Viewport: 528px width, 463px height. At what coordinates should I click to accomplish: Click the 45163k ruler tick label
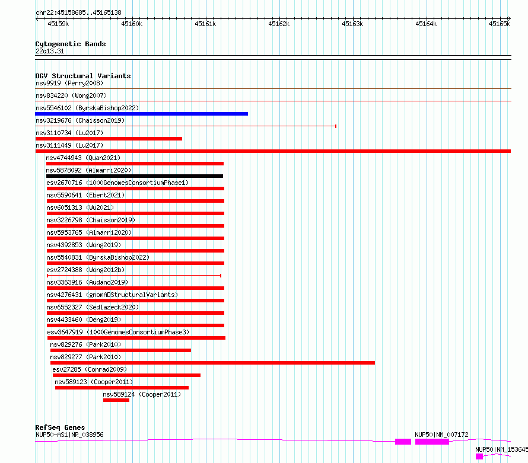click(352, 24)
